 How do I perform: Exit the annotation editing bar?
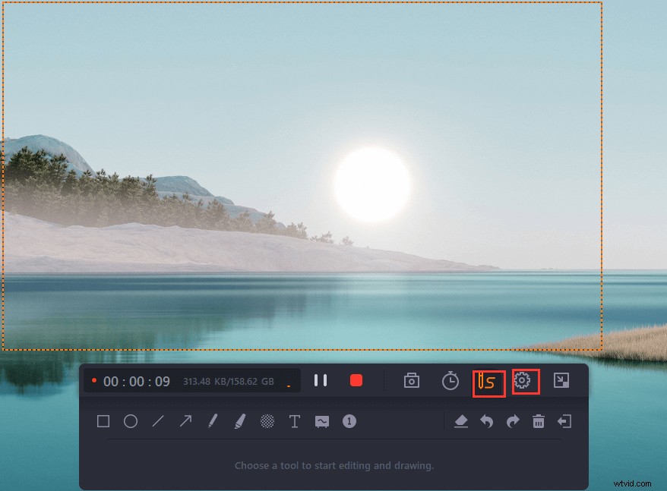coord(565,422)
